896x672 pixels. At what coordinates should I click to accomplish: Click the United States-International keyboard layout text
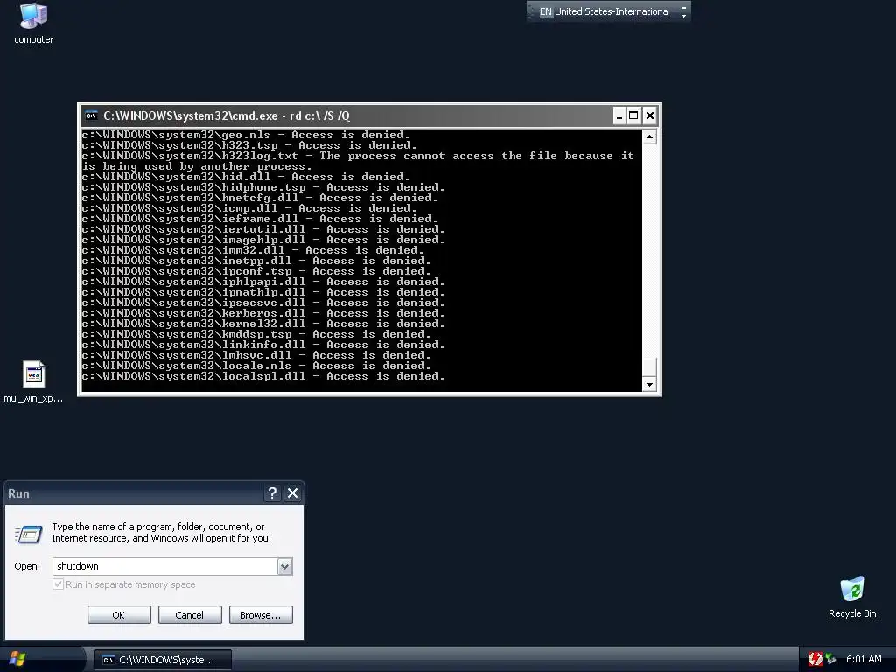point(612,11)
